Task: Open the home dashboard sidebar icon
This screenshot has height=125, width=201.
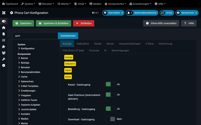Action: click(x=4, y=28)
